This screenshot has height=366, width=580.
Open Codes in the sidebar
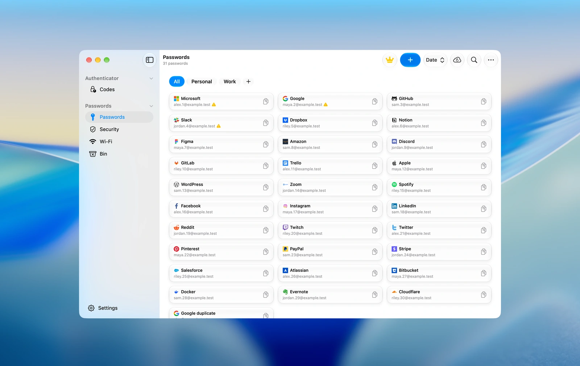(119, 90)
